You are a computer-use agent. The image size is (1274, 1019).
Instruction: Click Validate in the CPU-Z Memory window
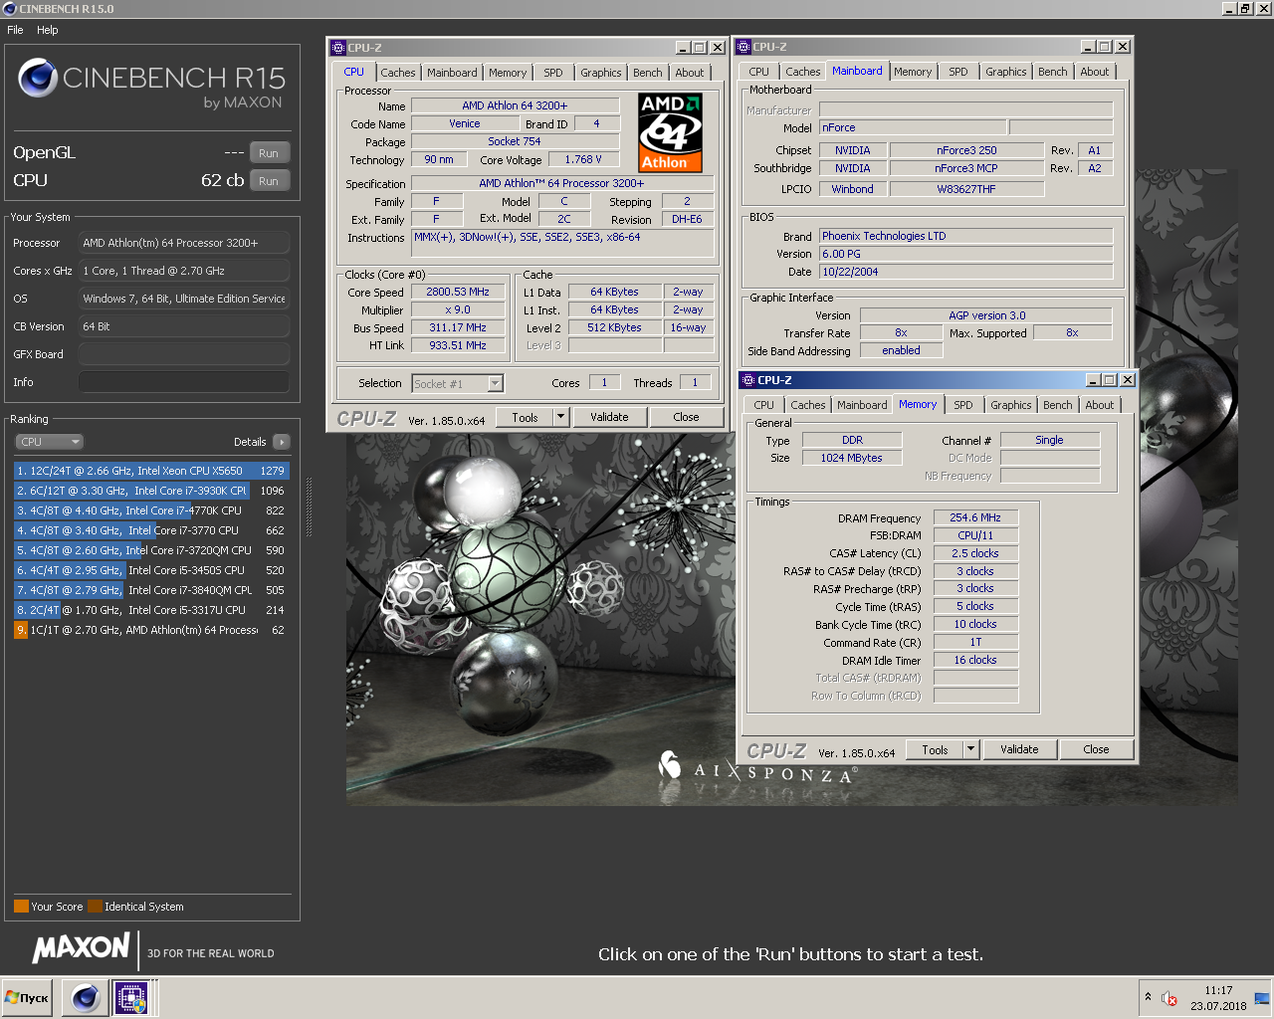[x=1019, y=749]
